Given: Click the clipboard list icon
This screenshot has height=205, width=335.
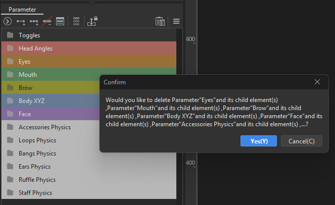Looking at the screenshot, I should click(160, 21).
